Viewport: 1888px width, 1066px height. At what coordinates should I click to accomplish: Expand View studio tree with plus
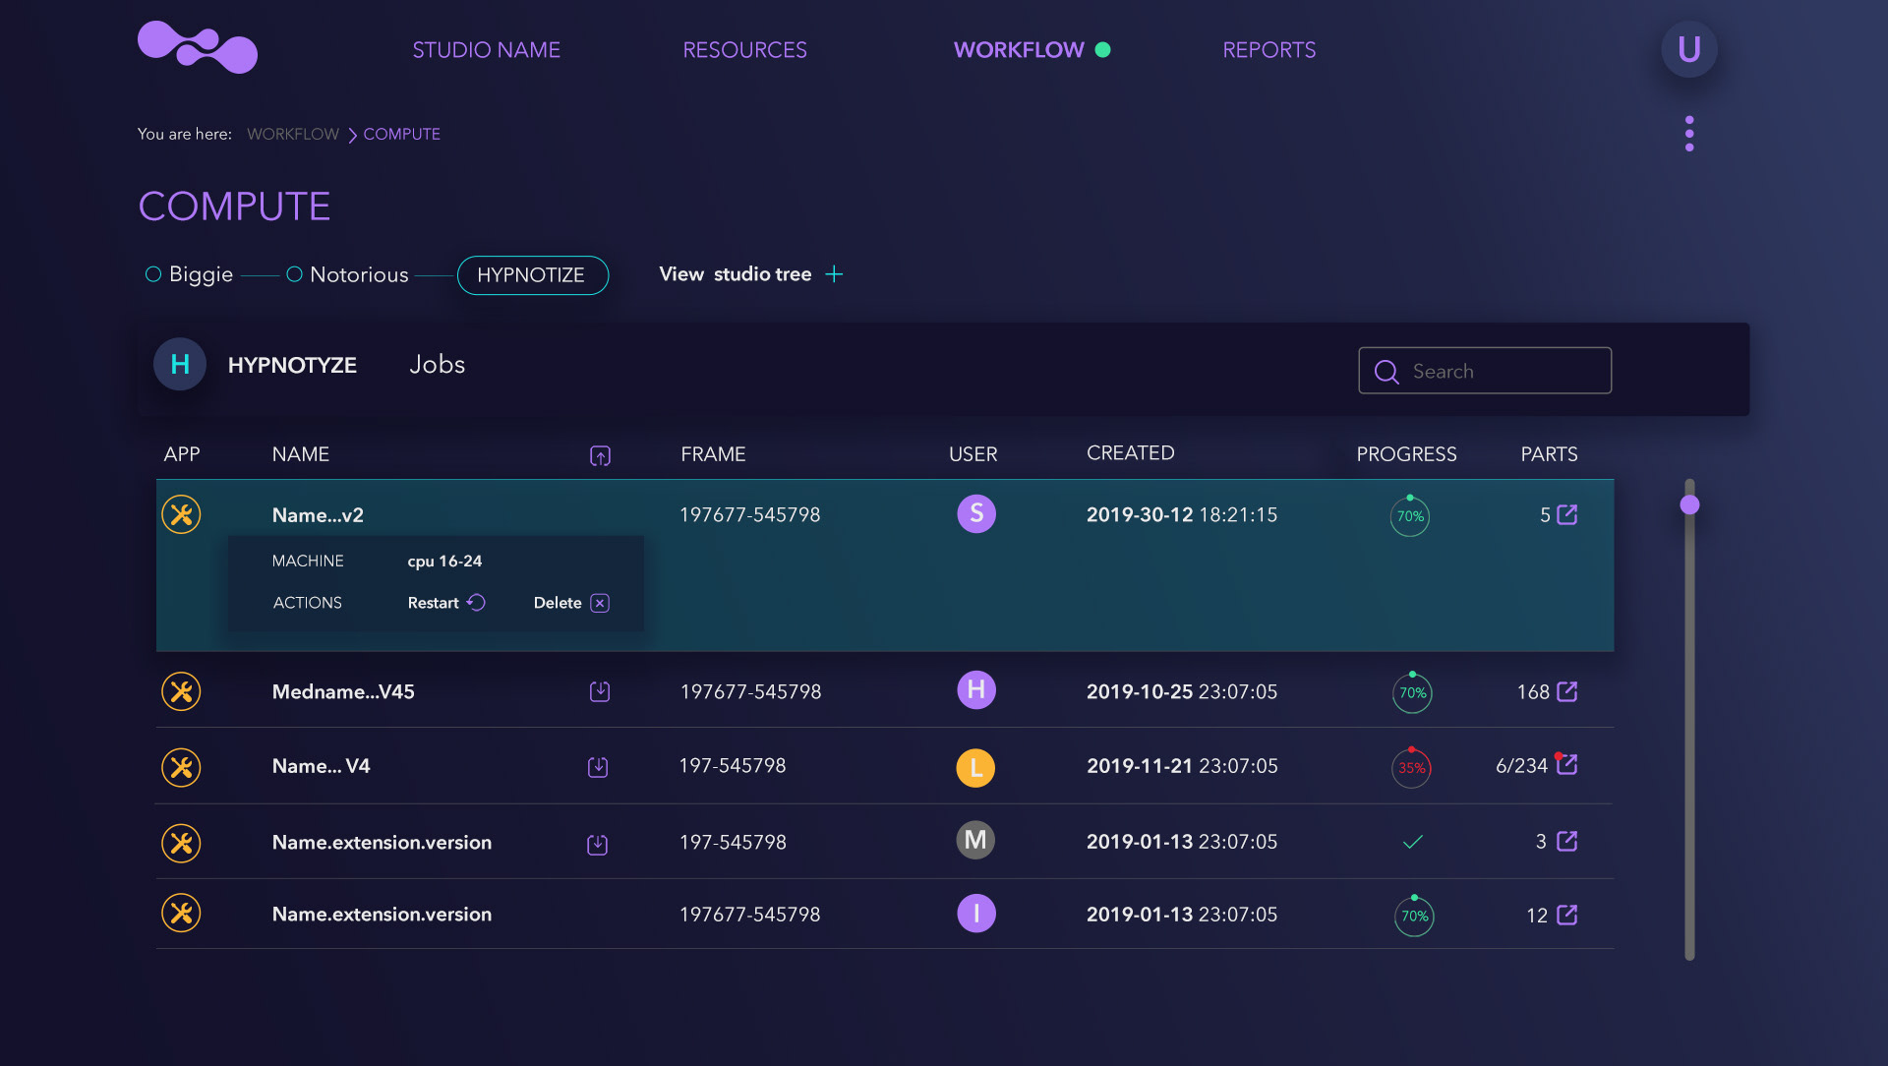point(834,274)
